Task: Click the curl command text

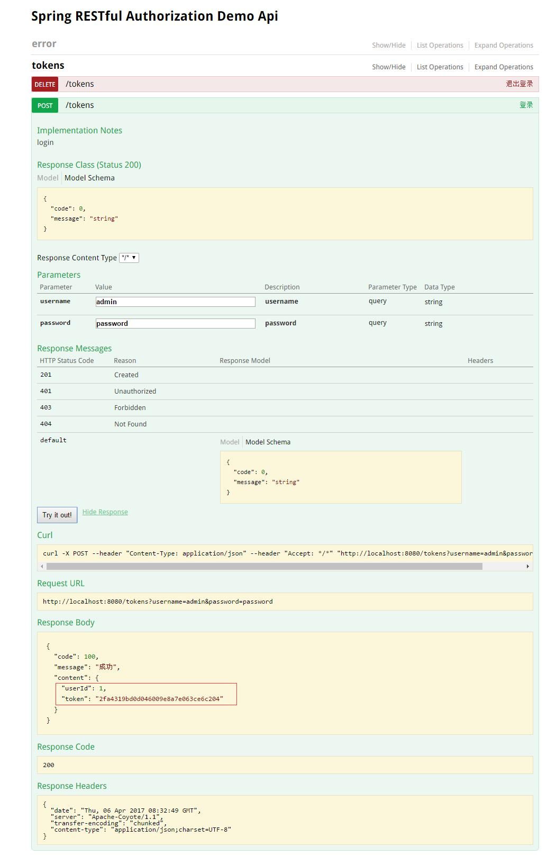Action: click(287, 553)
